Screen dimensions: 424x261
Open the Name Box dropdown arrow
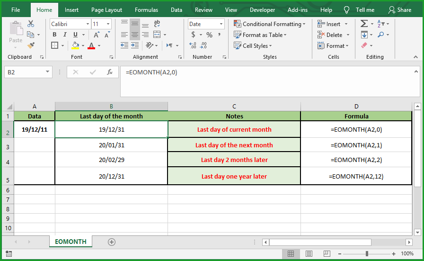[48, 72]
